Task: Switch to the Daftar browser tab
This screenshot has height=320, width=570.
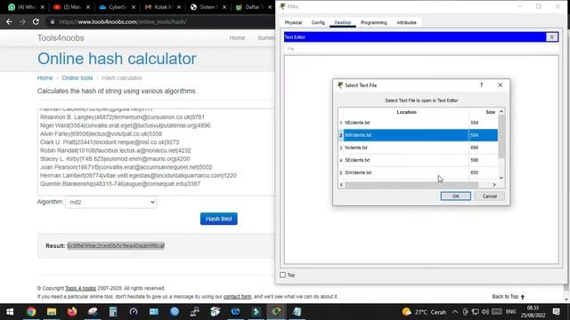Action: pos(249,7)
